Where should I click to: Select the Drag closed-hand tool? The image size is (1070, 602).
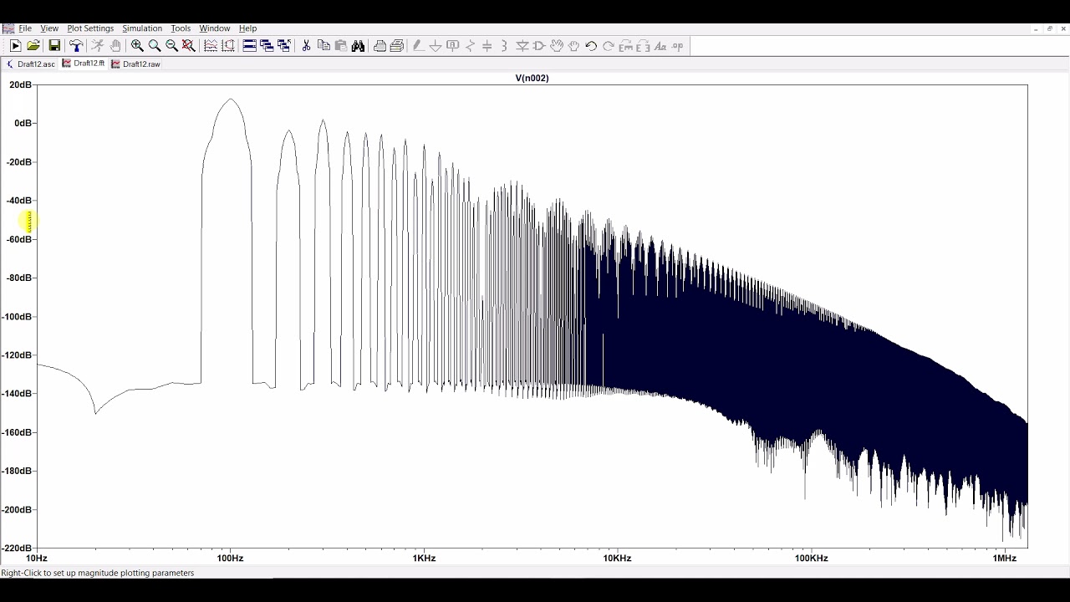[573, 46]
